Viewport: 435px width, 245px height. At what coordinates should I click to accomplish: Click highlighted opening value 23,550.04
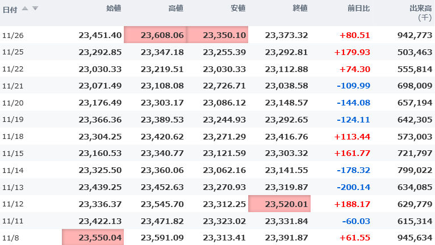pyautogui.click(x=93, y=238)
